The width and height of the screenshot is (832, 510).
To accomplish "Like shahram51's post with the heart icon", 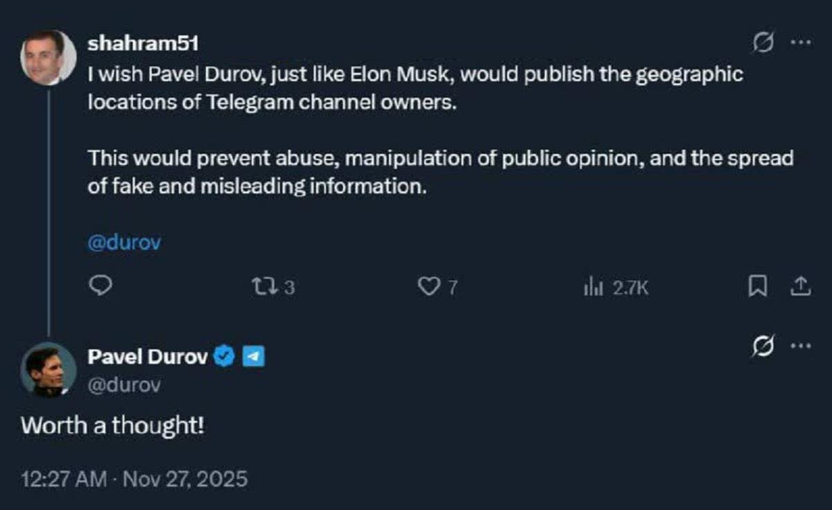I will click(431, 286).
